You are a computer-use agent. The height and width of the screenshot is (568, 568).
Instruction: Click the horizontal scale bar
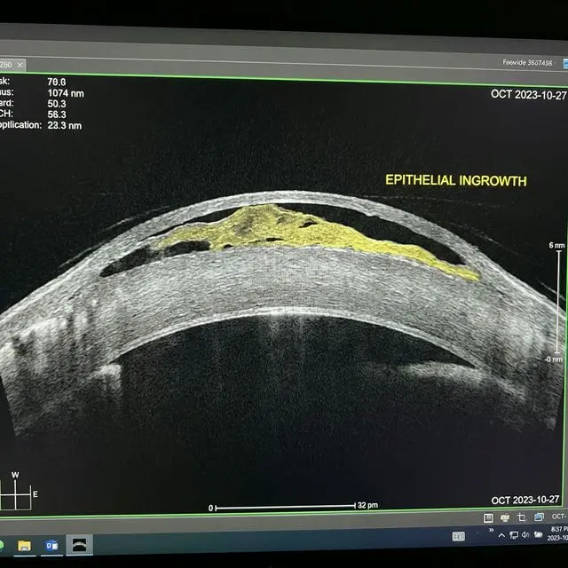pos(284,508)
